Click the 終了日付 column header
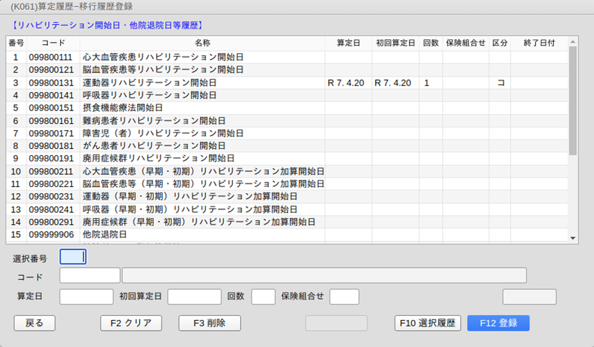 [539, 43]
